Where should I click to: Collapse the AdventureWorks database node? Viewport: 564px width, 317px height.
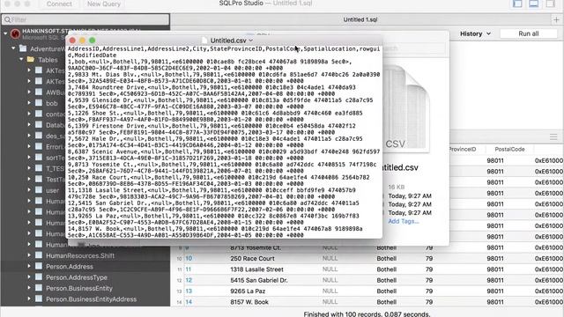tap(13, 48)
